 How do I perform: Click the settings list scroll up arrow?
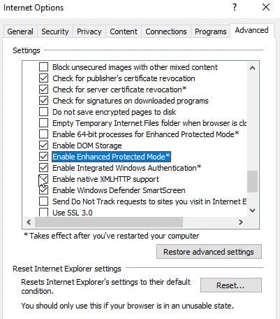click(252, 68)
